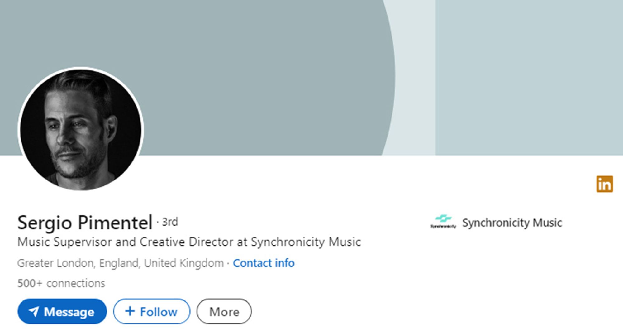Open the More actions dropdown

tap(224, 311)
